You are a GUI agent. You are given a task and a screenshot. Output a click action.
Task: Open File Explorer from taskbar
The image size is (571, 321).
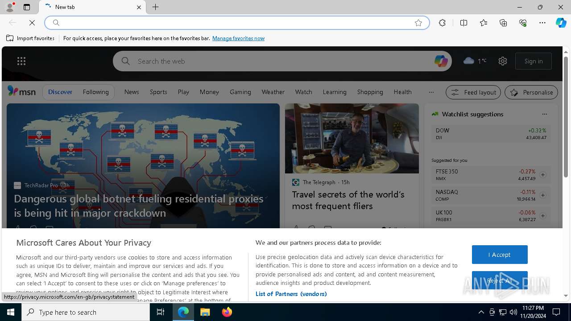tap(205, 312)
